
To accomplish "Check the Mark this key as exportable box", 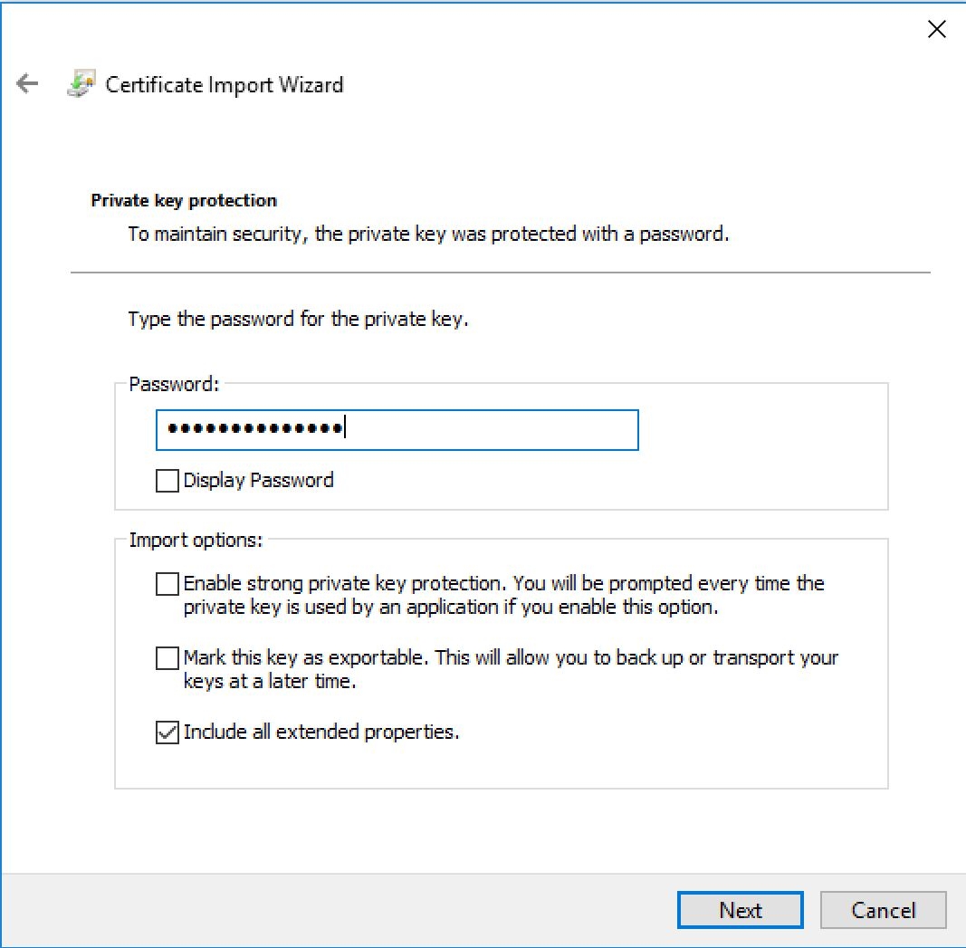I will pos(167,658).
